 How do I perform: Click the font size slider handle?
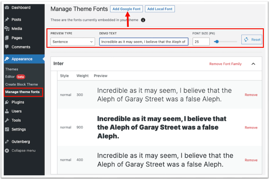point(217,41)
